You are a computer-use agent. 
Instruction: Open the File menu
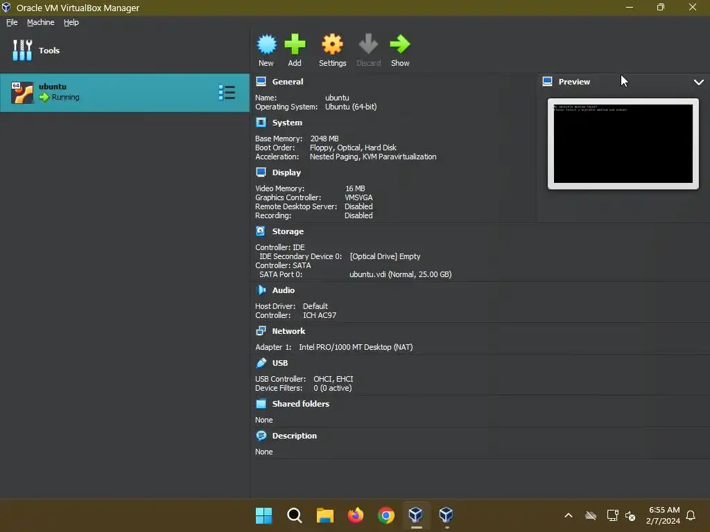12,22
